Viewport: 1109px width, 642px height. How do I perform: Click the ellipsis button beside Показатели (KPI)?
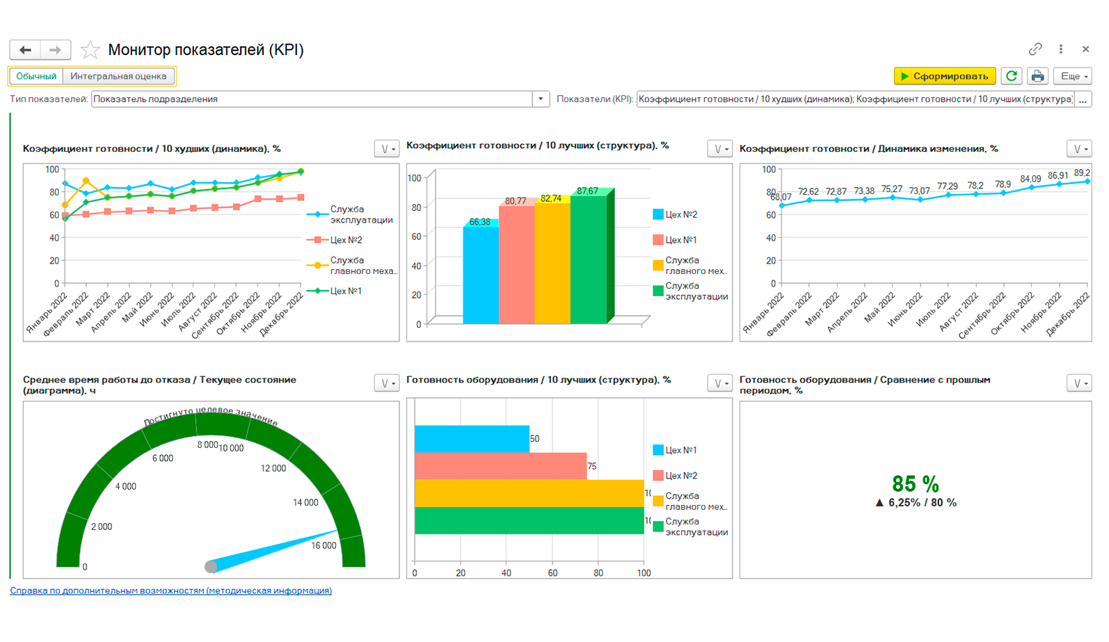point(1083,99)
